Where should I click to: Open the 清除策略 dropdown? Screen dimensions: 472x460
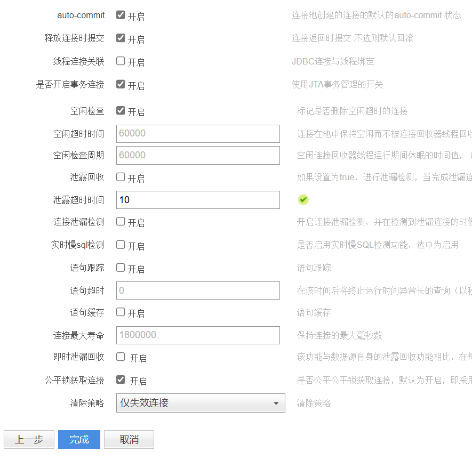coord(201,403)
